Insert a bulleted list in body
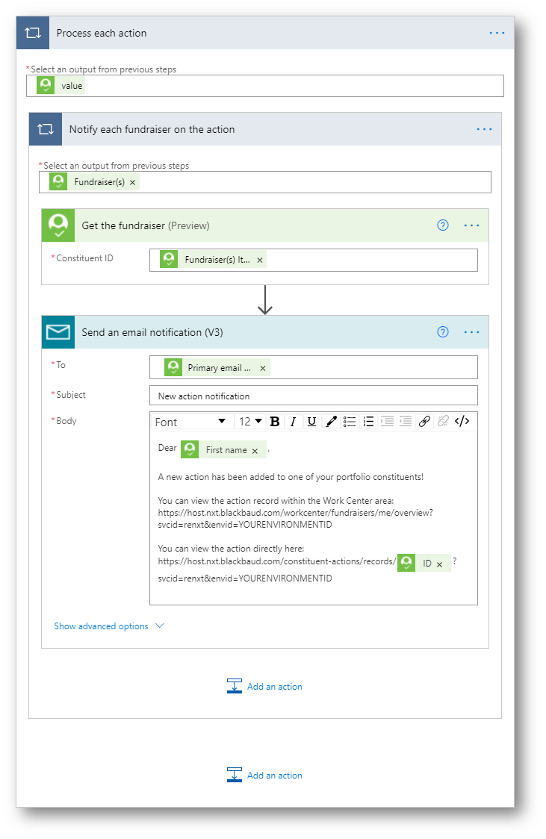 350,422
